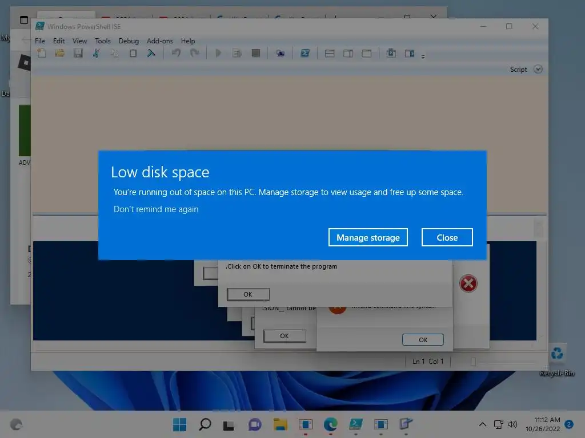Stop operation with the square icon
The height and width of the screenshot is (438, 585).
click(256, 53)
